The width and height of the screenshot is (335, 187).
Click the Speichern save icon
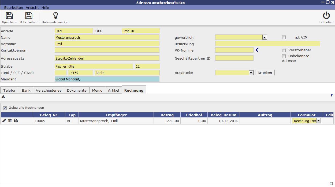(x=9, y=16)
